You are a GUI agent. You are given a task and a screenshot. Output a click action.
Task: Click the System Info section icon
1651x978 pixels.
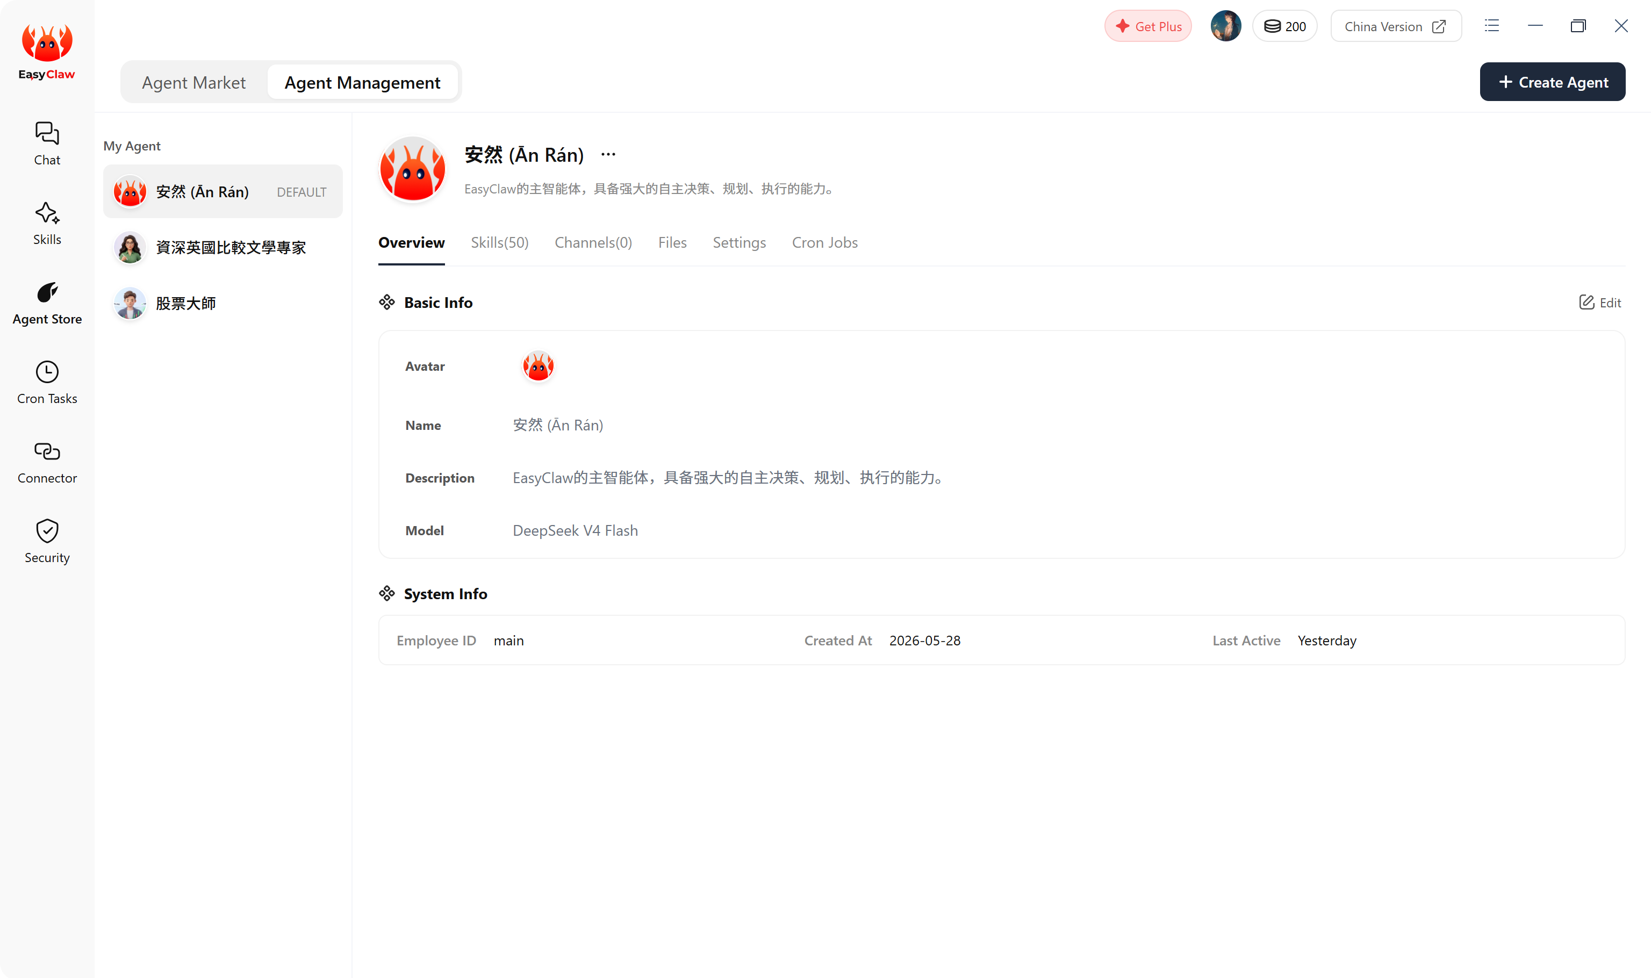387,594
